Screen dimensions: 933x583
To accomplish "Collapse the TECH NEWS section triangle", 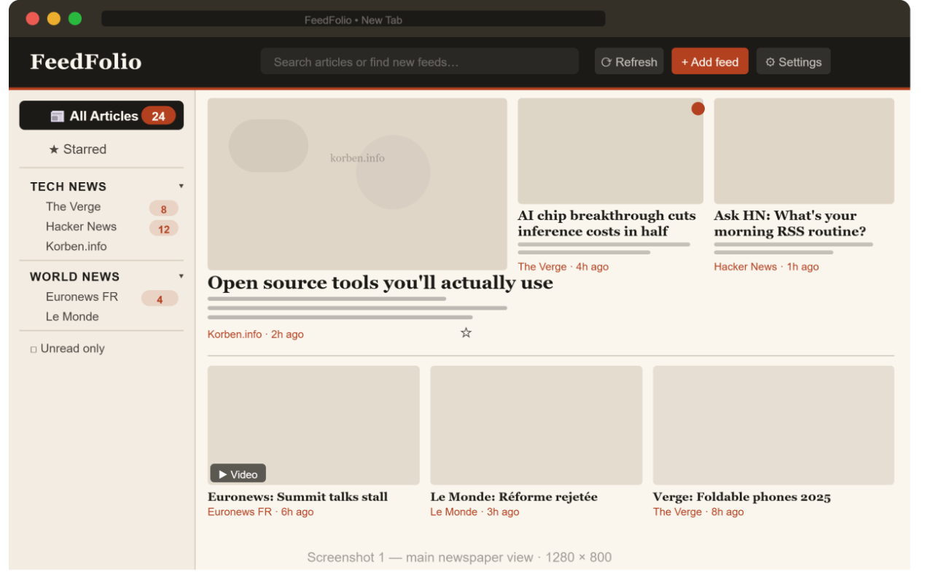I will [x=181, y=186].
